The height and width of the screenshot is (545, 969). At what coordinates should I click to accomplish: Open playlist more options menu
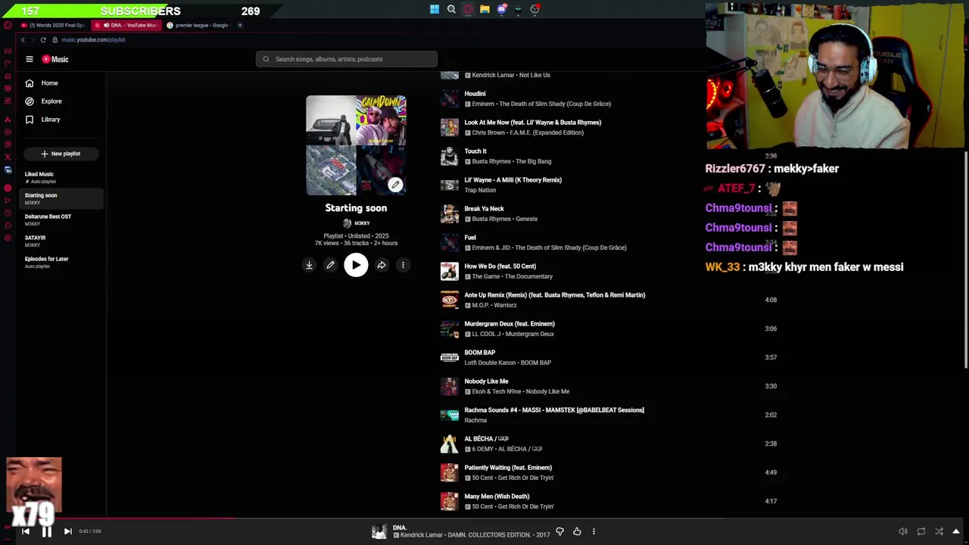click(x=403, y=265)
